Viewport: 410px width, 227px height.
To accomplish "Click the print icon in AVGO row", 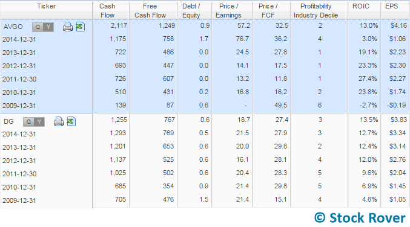I will coord(68,27).
